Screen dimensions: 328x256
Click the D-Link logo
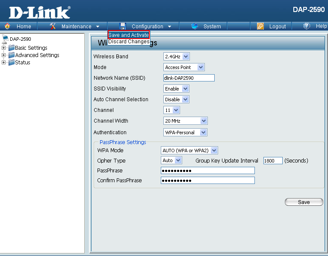[40, 12]
